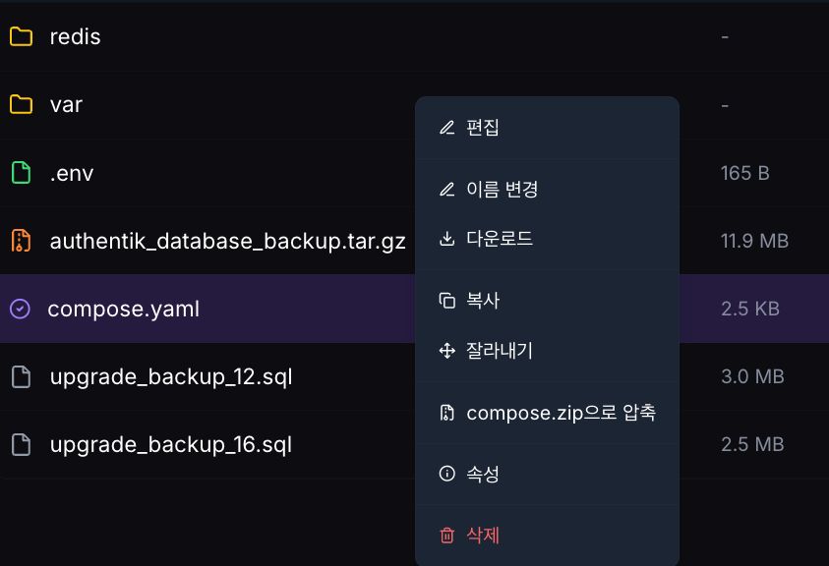829x566 pixels.
Task: Click the pencil icon next to 편집
Action: tap(447, 127)
